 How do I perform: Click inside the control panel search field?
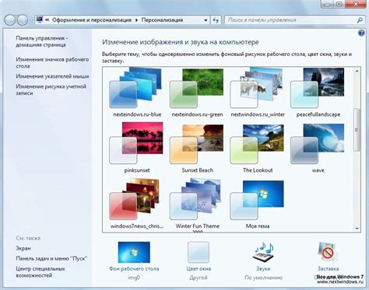point(290,20)
